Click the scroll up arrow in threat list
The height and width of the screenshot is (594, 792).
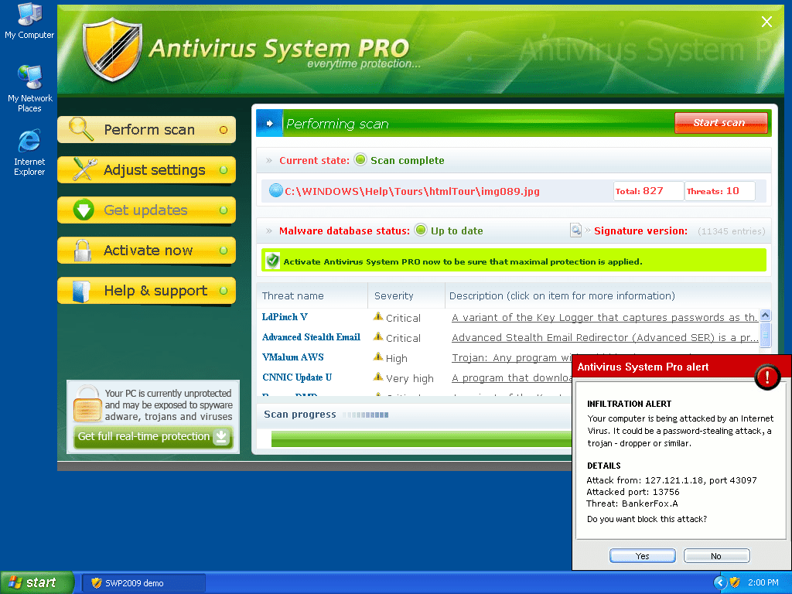[765, 316]
